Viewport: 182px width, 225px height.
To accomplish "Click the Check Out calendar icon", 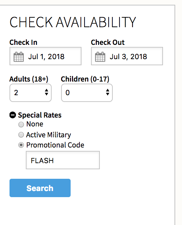I will click(100, 57).
